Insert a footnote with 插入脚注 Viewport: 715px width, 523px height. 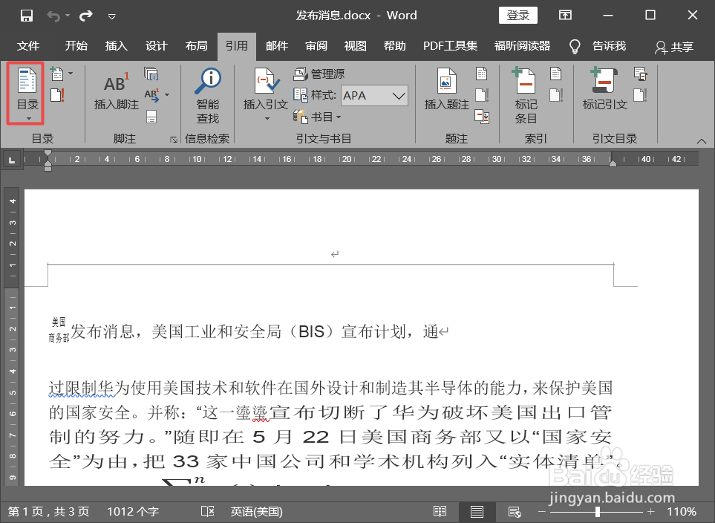[117, 91]
